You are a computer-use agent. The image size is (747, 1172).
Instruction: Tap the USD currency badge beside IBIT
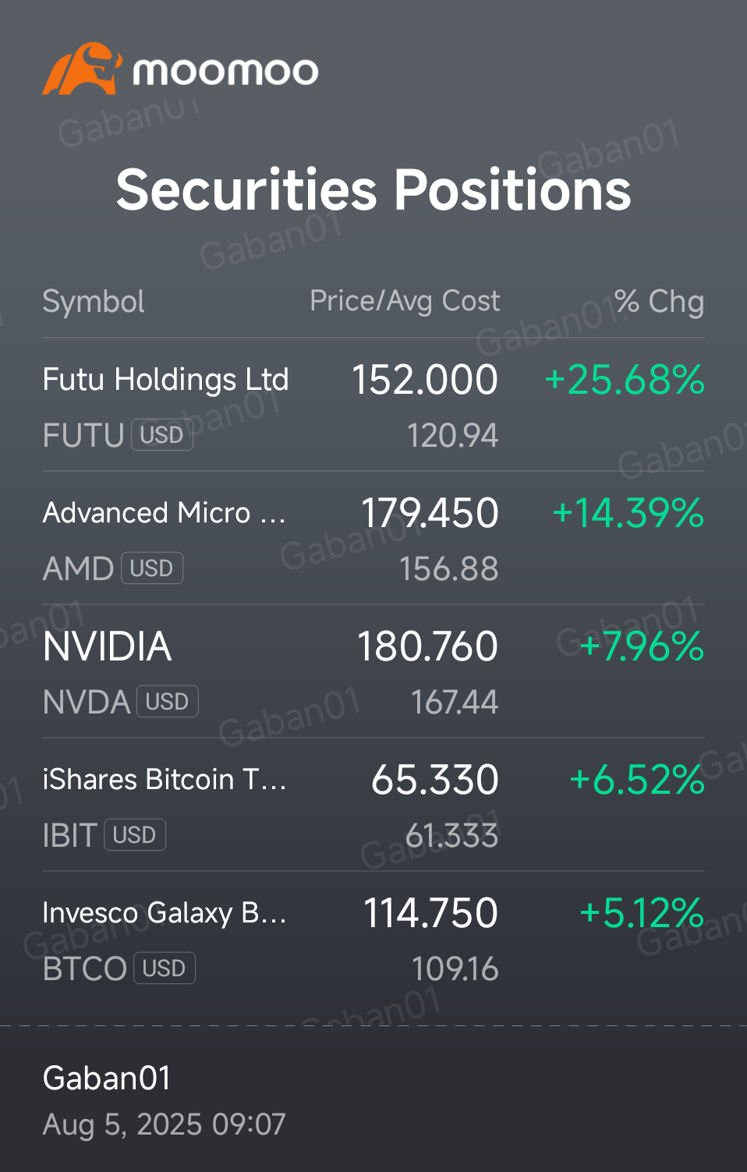point(134,835)
